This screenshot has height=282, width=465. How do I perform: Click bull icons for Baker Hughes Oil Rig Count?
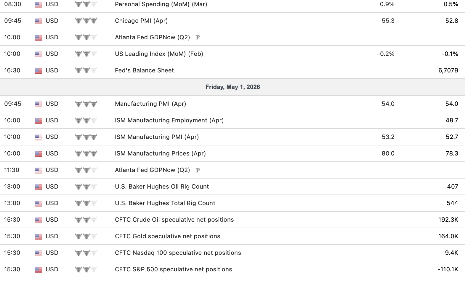click(x=86, y=187)
